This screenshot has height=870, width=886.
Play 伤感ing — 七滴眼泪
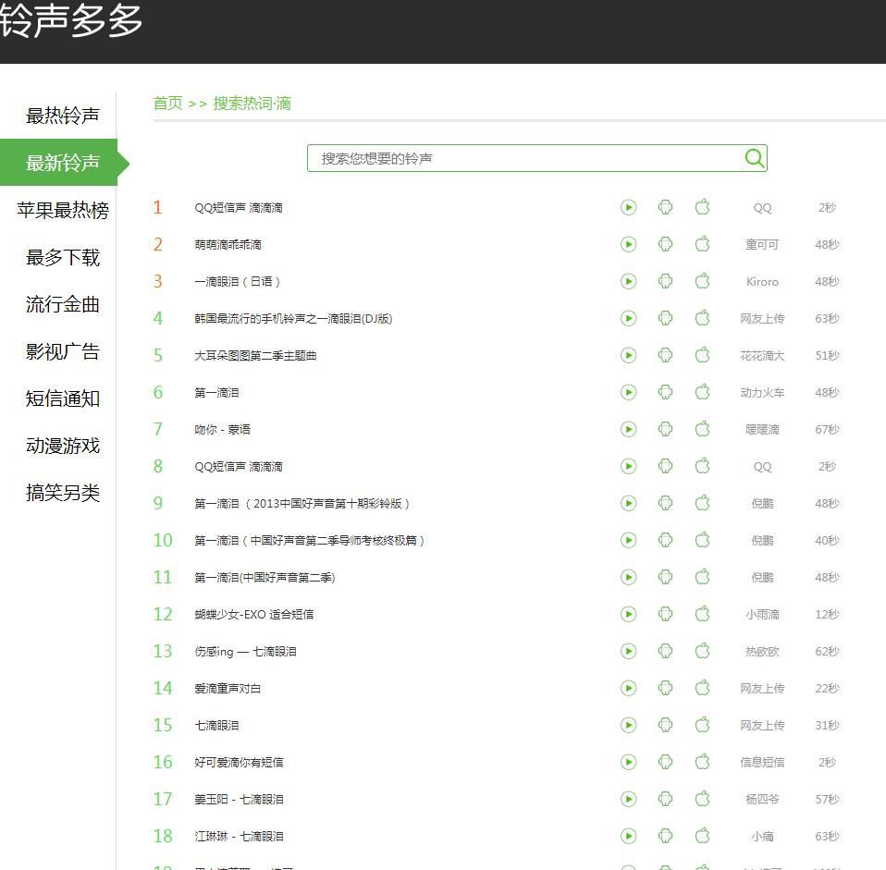[628, 651]
